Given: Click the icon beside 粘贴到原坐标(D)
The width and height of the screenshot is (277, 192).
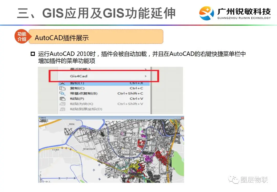Looking at the screenshot, I should pyautogui.click(x=62, y=109).
